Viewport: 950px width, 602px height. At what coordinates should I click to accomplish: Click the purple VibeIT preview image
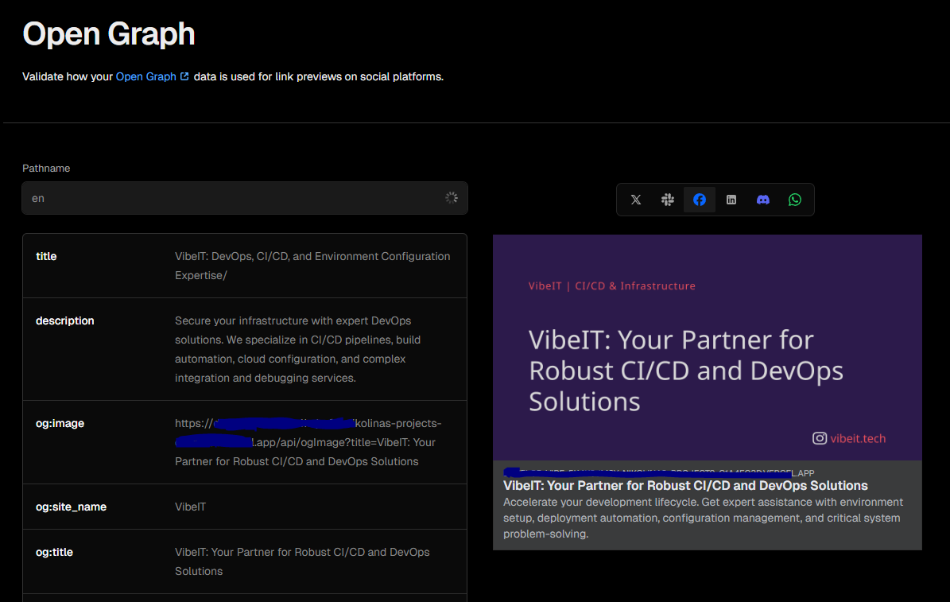coord(707,348)
